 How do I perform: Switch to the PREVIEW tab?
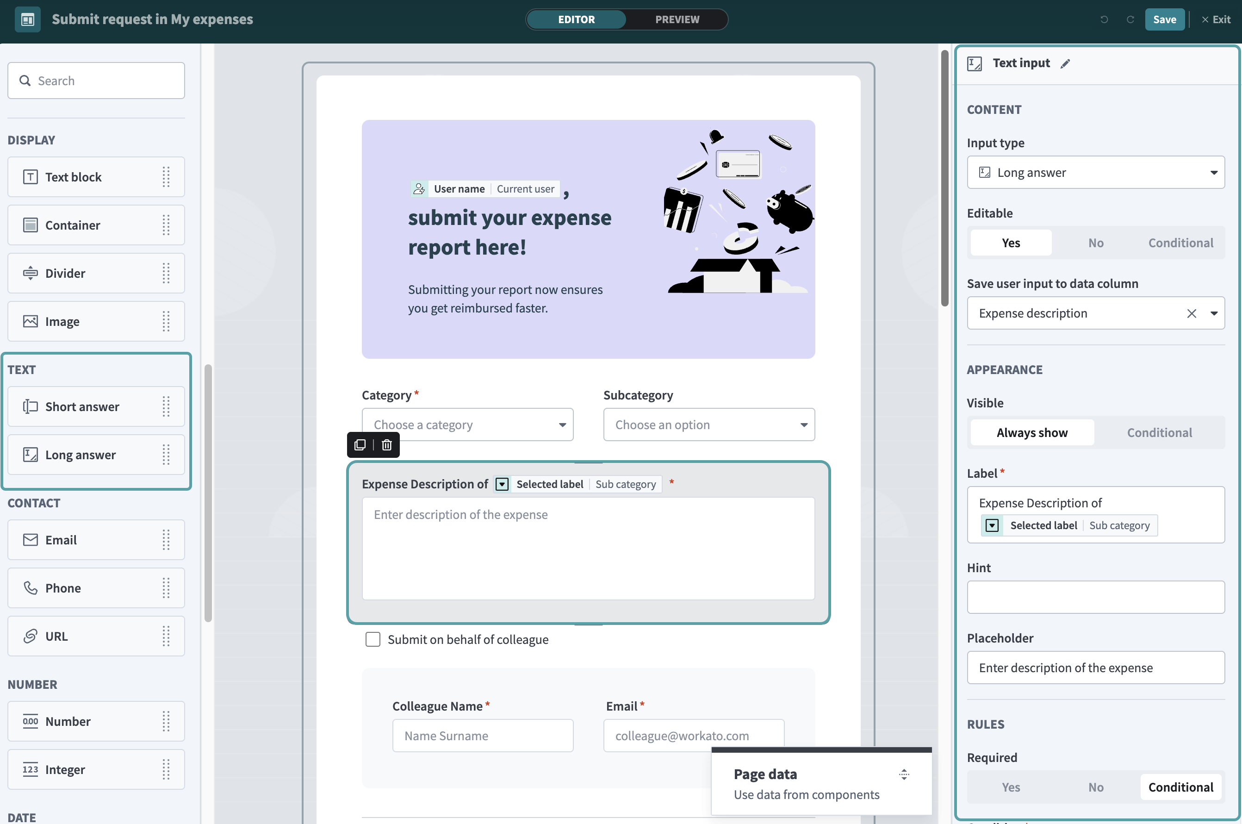coord(677,19)
